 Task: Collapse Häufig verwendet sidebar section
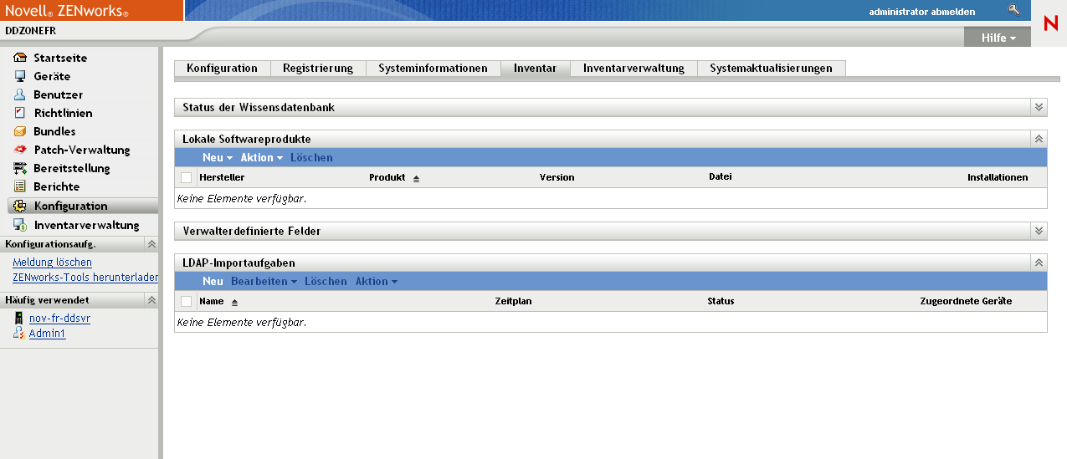click(151, 299)
